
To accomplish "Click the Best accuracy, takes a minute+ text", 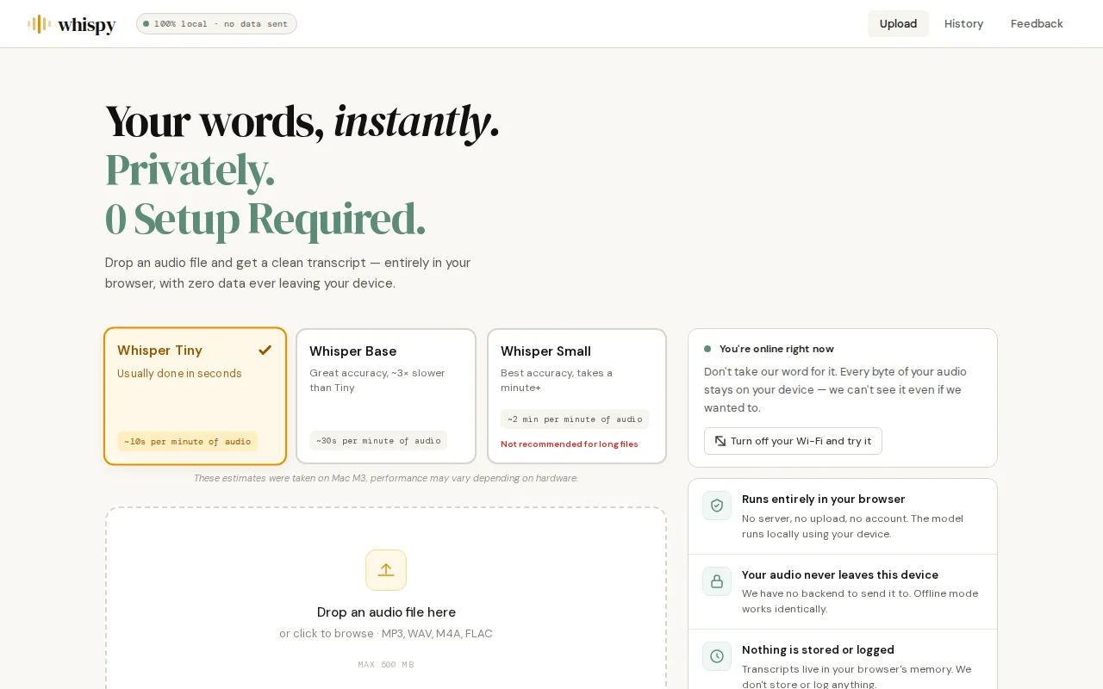I will point(557,381).
